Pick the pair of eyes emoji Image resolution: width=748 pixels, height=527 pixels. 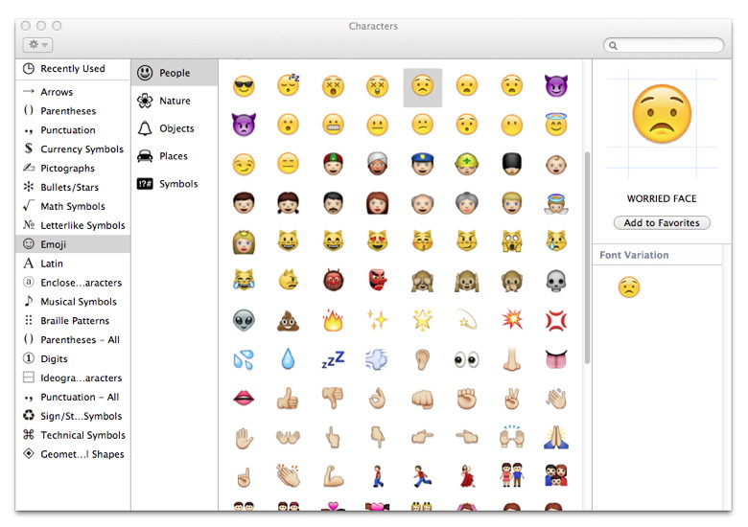click(x=467, y=359)
